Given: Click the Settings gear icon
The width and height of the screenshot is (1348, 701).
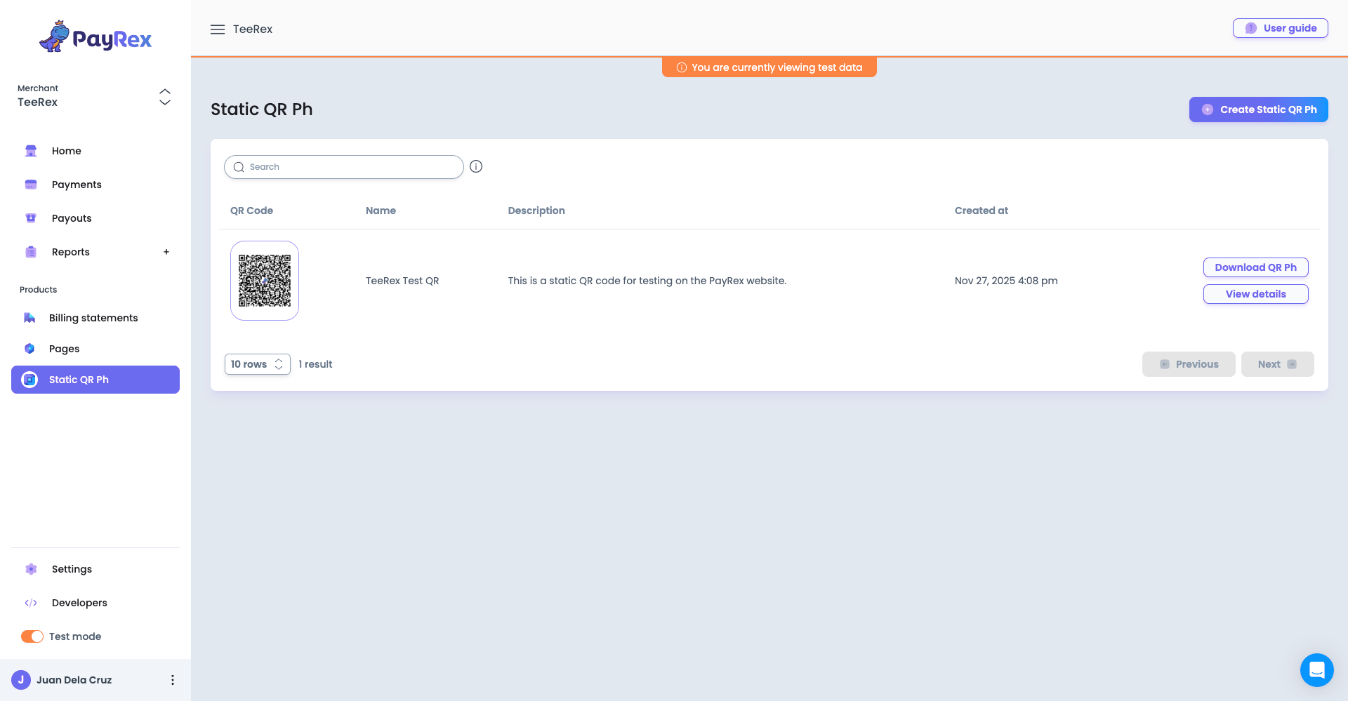Looking at the screenshot, I should click(x=31, y=568).
